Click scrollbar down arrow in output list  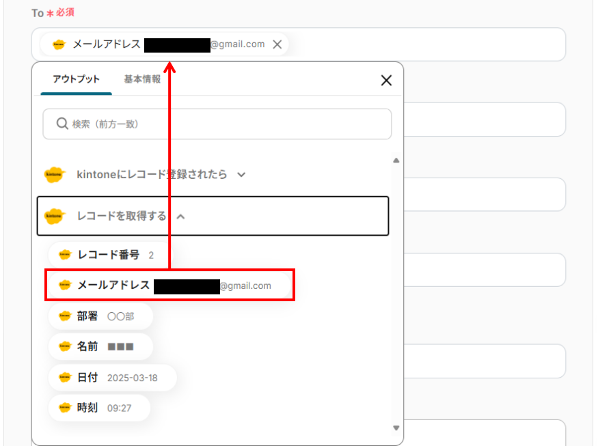396,428
